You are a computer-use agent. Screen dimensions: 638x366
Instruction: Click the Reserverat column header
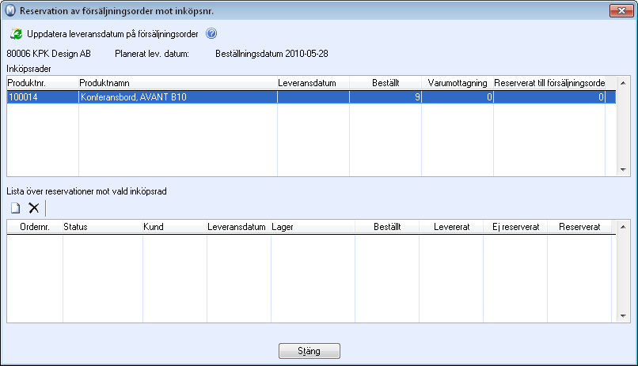coord(579,227)
